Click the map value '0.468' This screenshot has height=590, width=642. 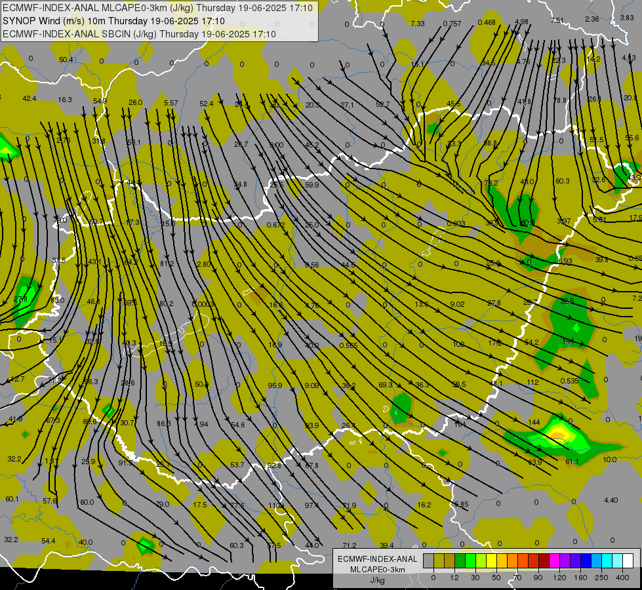click(487, 22)
